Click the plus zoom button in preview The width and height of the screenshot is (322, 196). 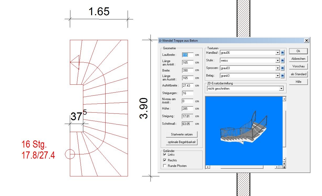284,164
